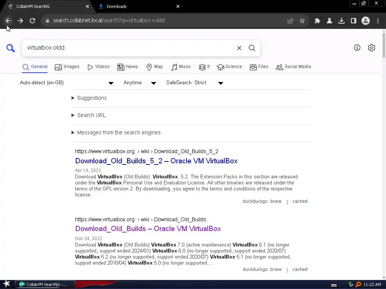Open the profile avatar menu
The image size is (386, 289).
(366, 21)
